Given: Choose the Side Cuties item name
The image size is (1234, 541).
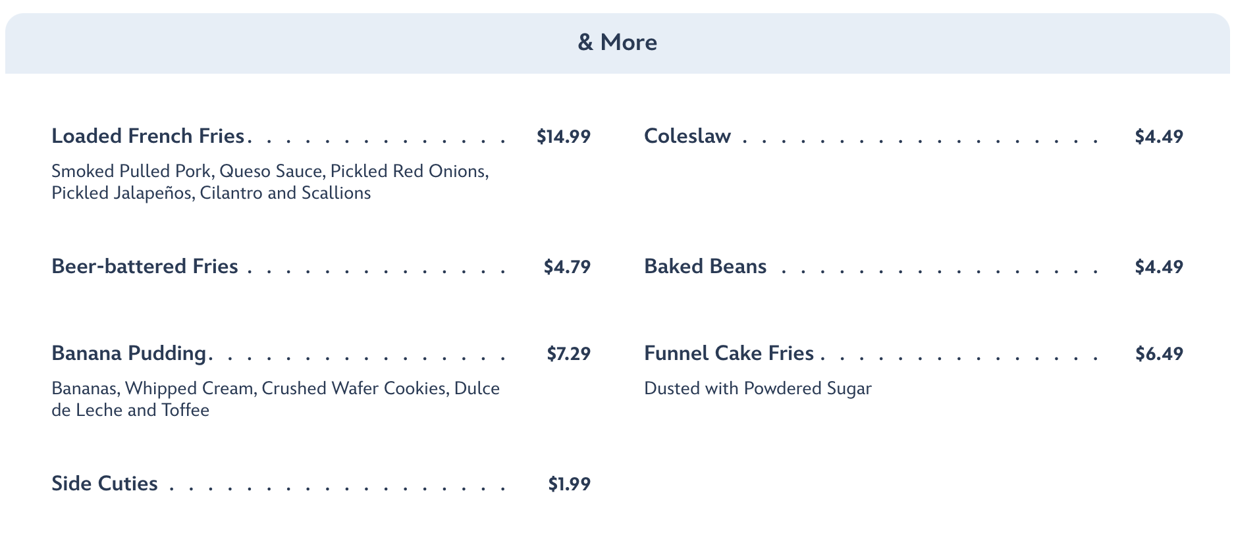Looking at the screenshot, I should [x=105, y=484].
